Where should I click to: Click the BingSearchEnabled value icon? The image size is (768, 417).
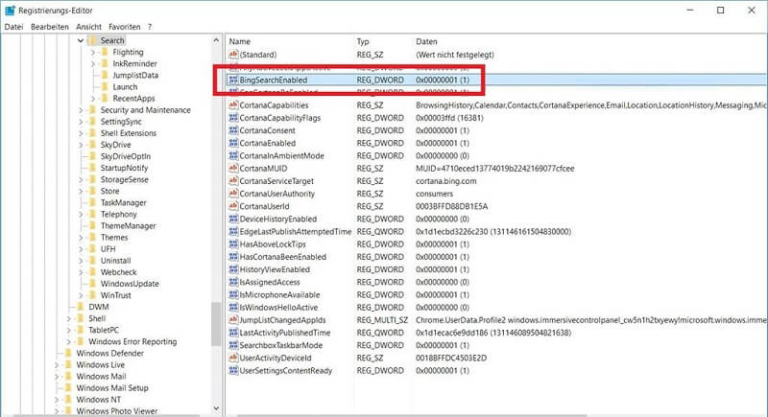[233, 80]
